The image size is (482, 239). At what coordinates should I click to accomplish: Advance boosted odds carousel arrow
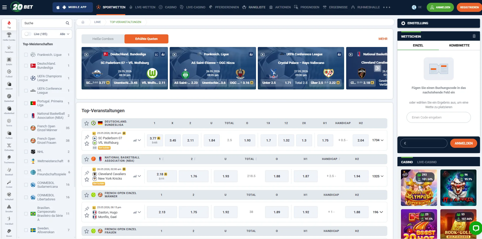point(377,68)
